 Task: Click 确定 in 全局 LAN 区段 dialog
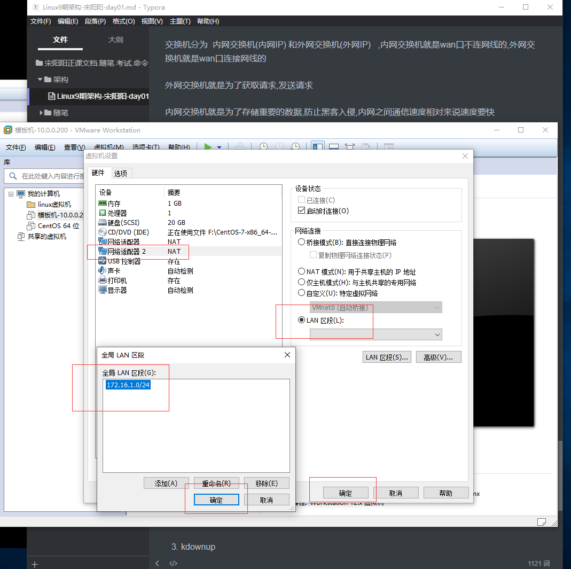[x=216, y=500]
